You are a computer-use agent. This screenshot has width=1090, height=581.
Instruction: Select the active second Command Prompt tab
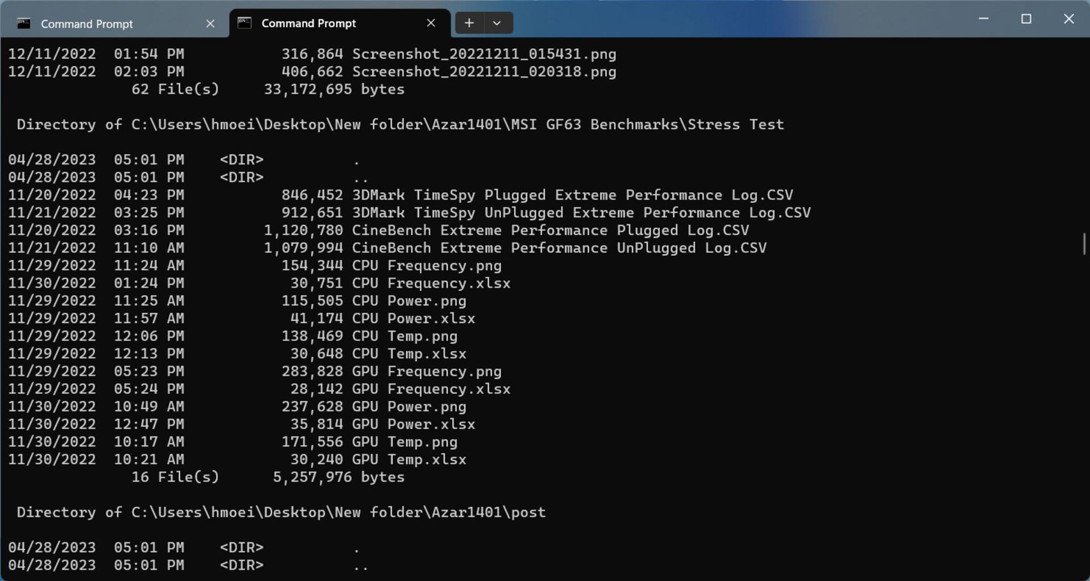339,23
